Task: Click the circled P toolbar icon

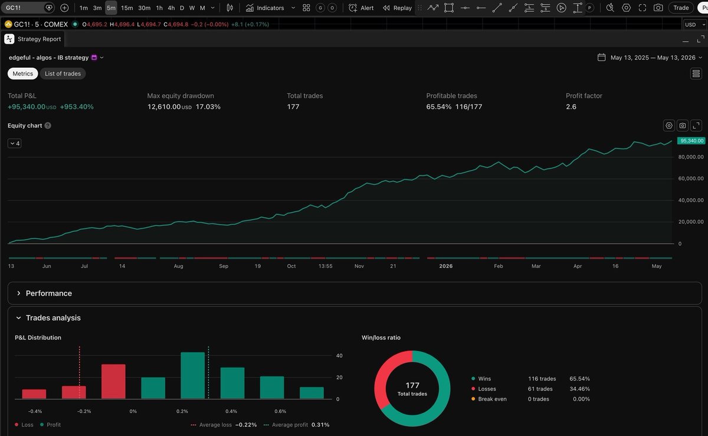Action: pyautogui.click(x=589, y=8)
